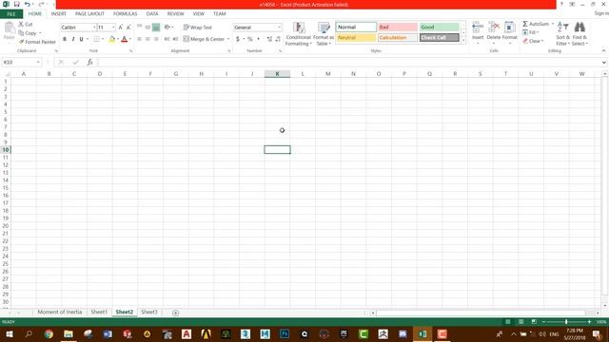Screen dimensions: 609x342
Task: Switch to Page Break Preview in status bar
Action: pyautogui.click(x=534, y=322)
